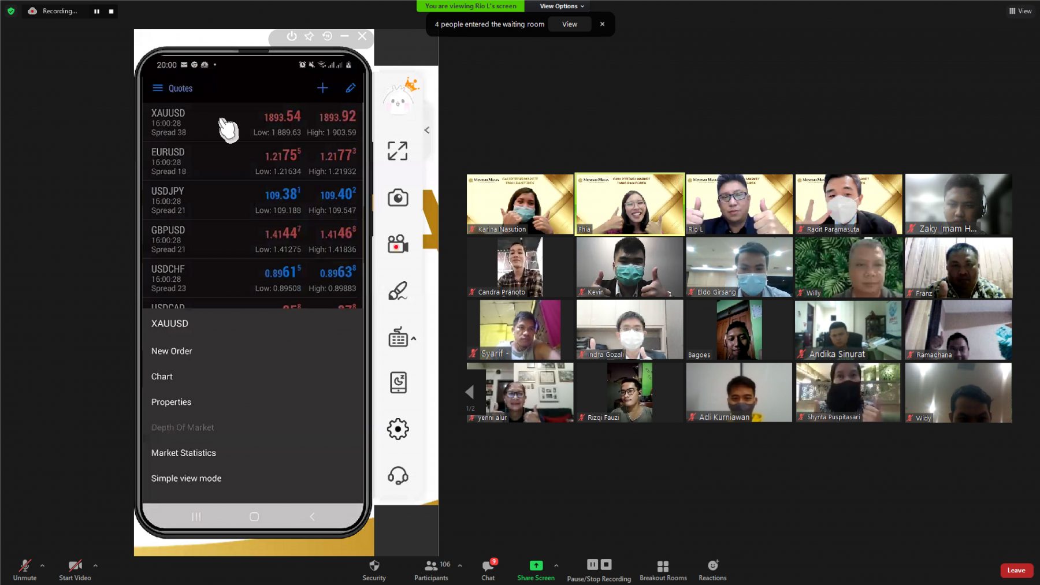Viewport: 1040px width, 585px height.
Task: Unmute the microphone
Action: click(25, 569)
